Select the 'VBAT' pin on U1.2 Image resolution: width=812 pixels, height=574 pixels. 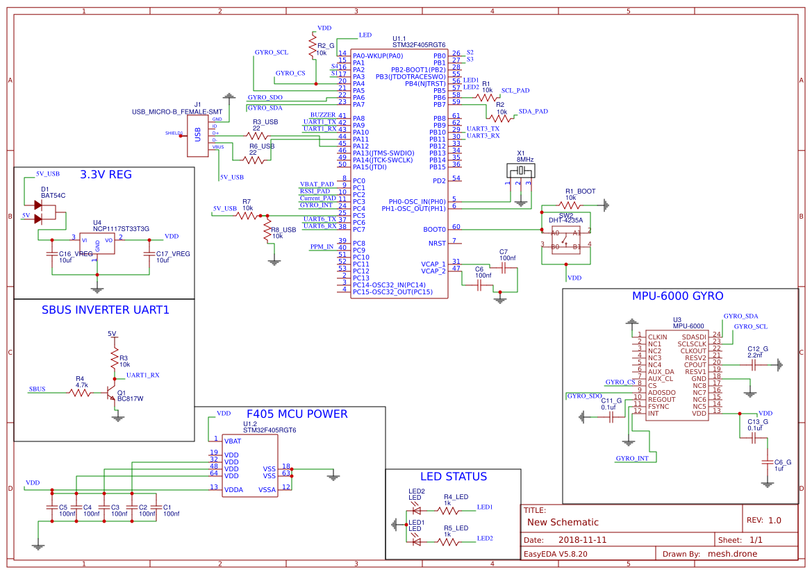click(x=233, y=441)
